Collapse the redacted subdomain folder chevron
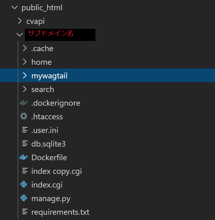Viewport: 215px width, 220px height. [20, 35]
